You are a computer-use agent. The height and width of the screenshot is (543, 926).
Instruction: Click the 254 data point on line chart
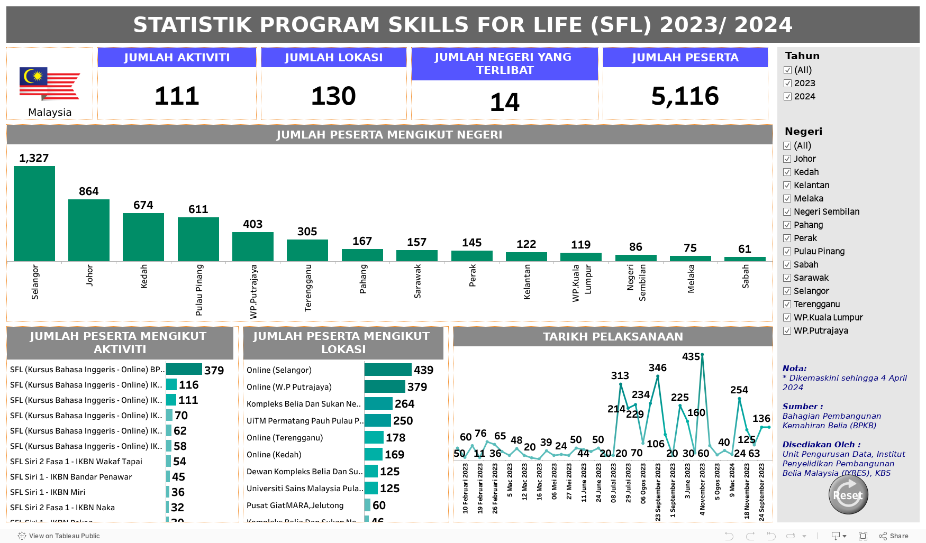click(x=739, y=399)
